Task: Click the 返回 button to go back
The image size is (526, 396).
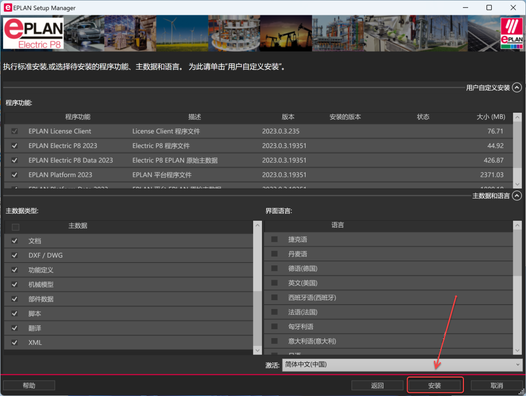Action: 377,385
